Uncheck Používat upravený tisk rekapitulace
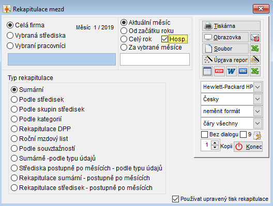Viewport: 273px width, 206px height. (175, 199)
